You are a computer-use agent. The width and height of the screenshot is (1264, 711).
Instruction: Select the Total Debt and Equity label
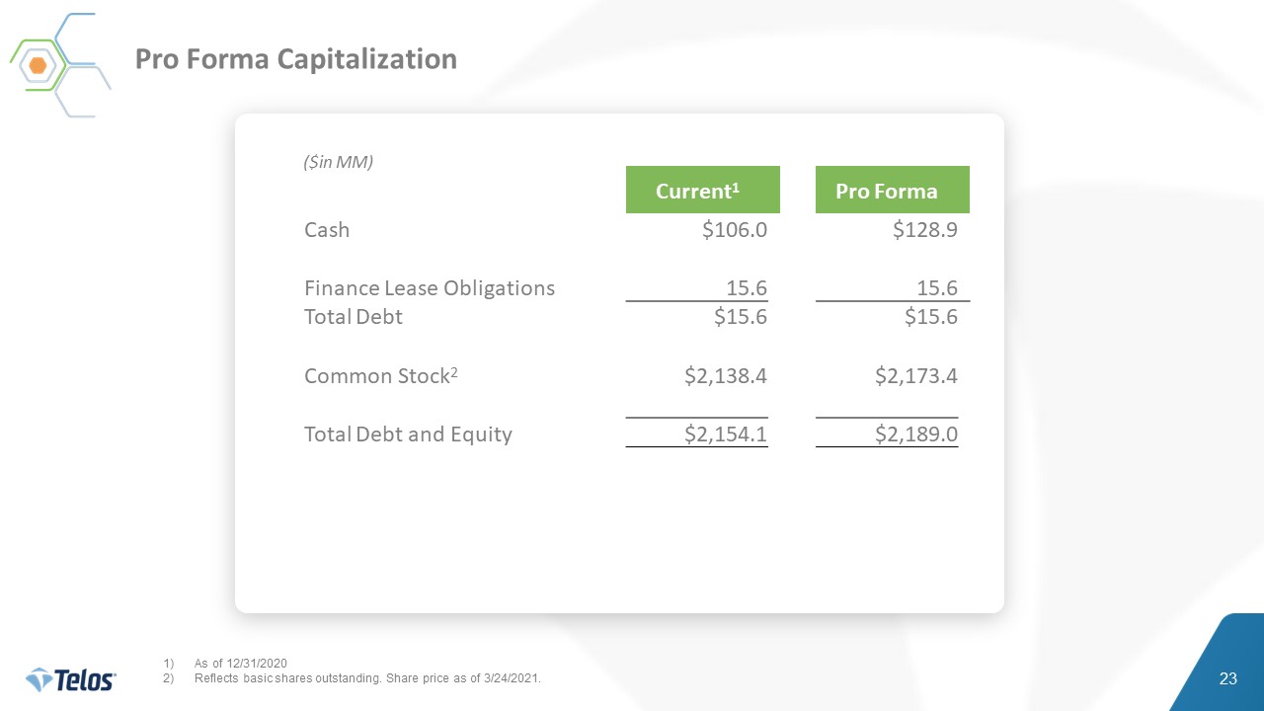click(x=408, y=434)
